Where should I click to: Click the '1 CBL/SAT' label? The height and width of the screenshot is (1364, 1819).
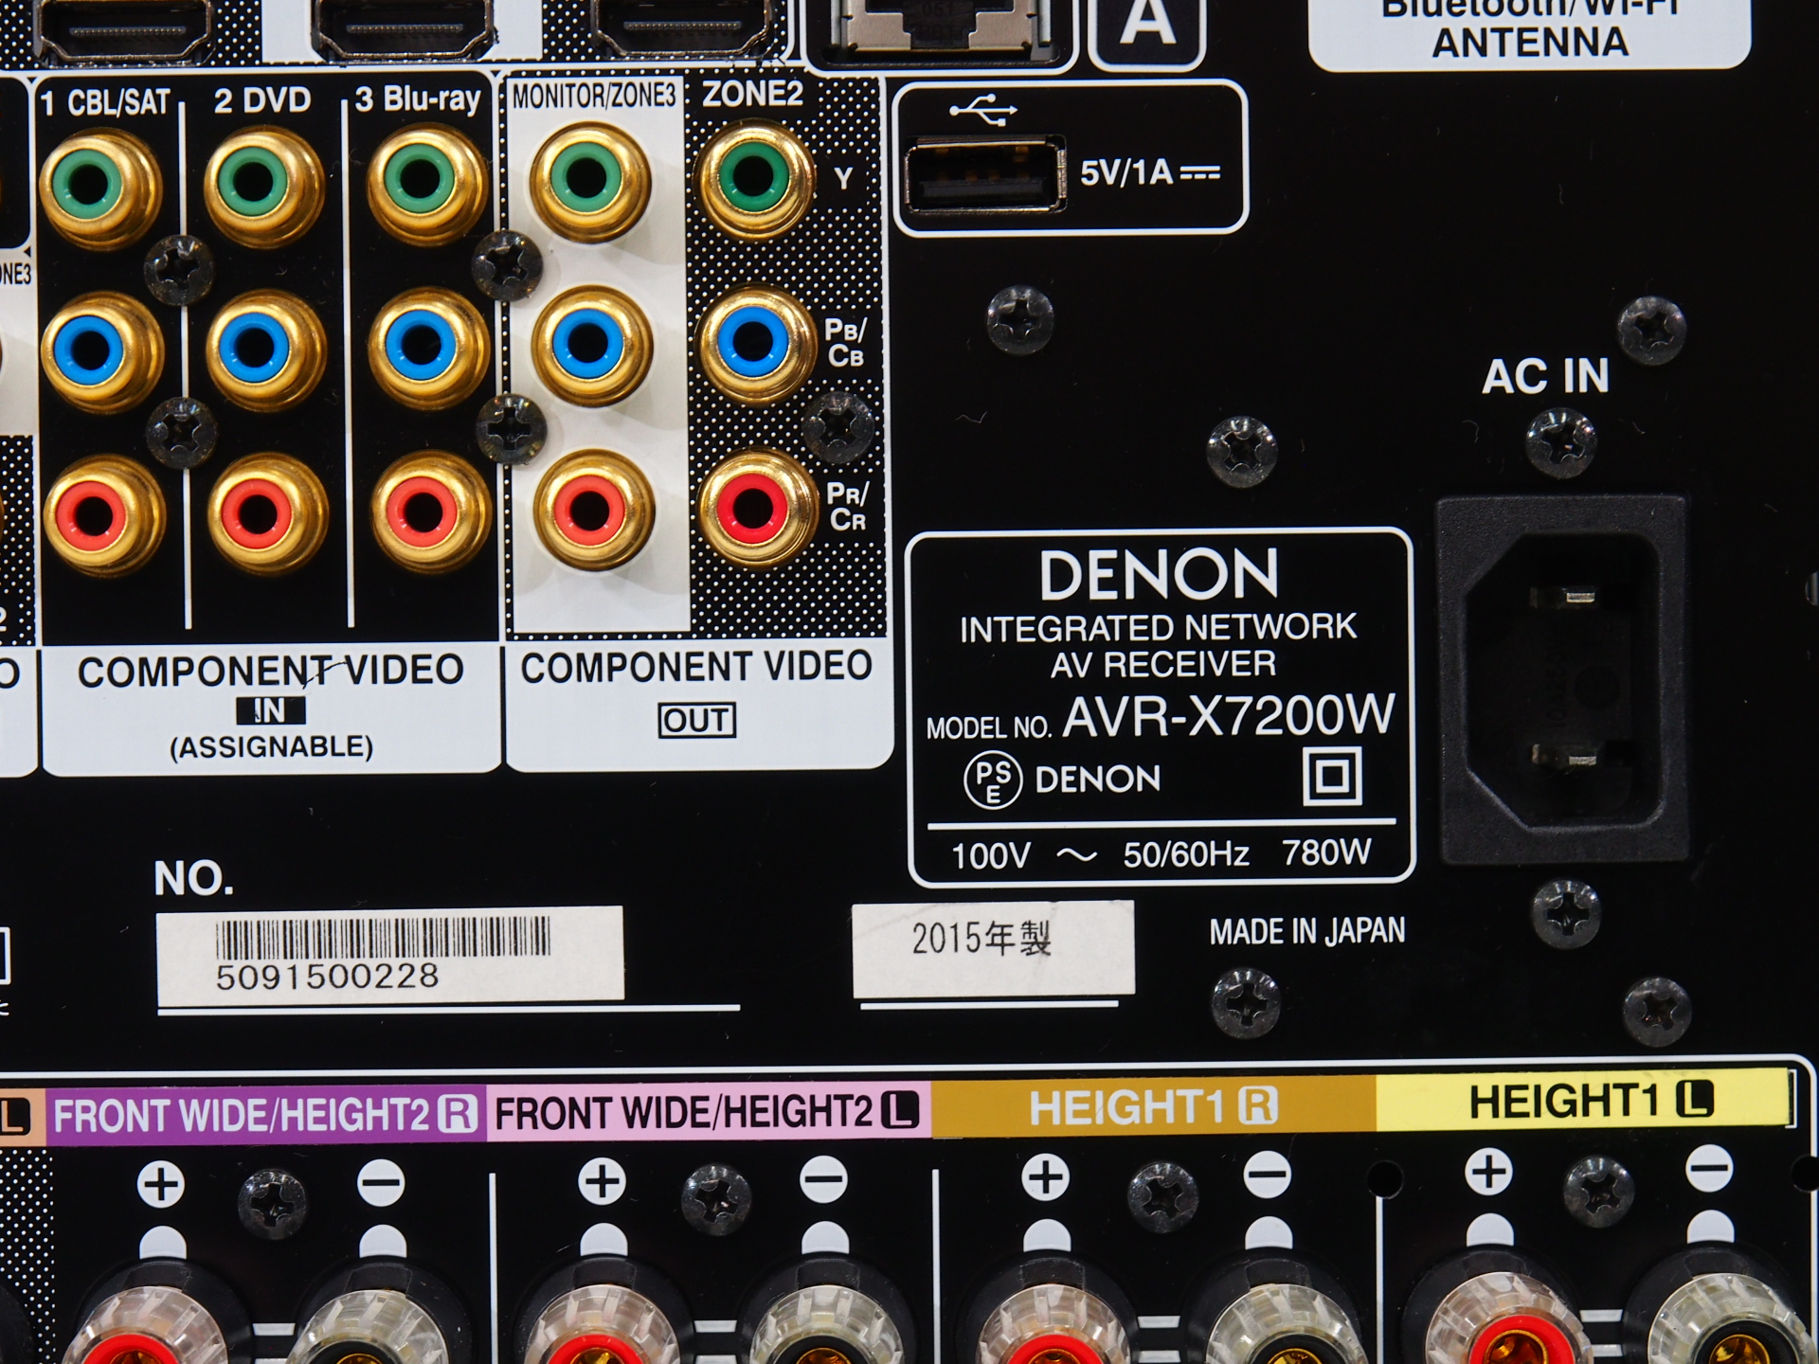click(105, 102)
